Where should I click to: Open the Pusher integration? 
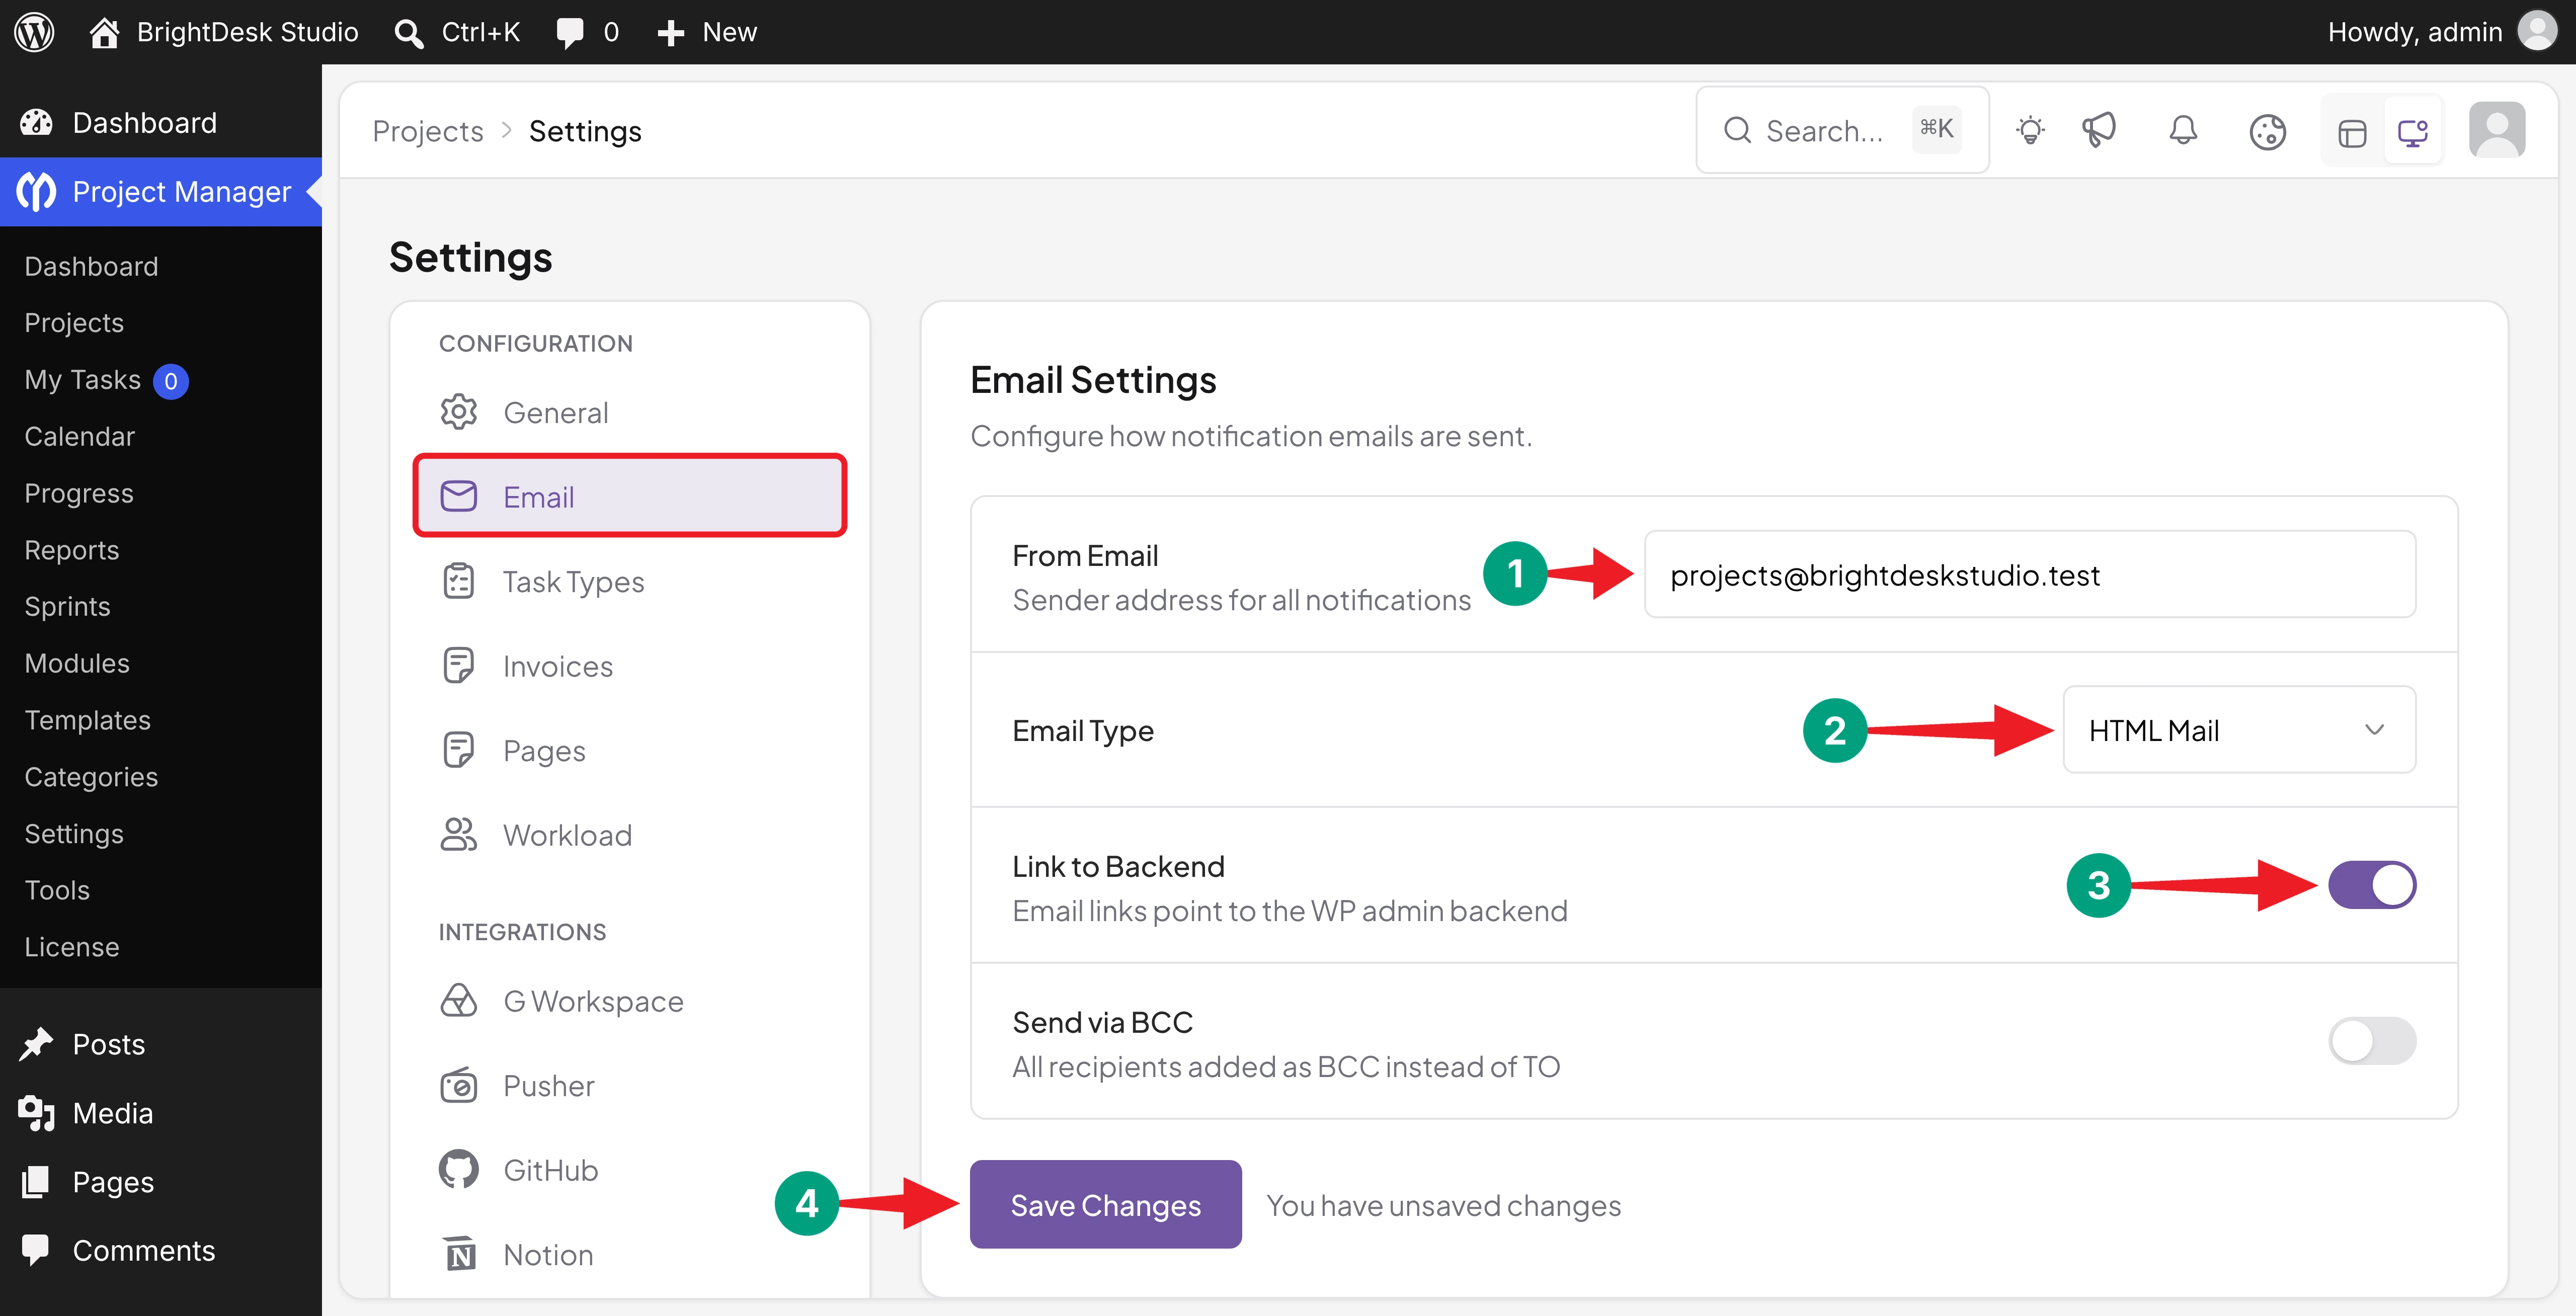(x=630, y=1085)
